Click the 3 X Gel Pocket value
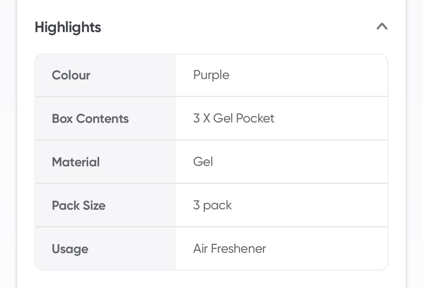 pos(234,118)
